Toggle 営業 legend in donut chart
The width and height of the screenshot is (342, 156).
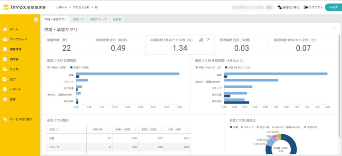pos(234,127)
